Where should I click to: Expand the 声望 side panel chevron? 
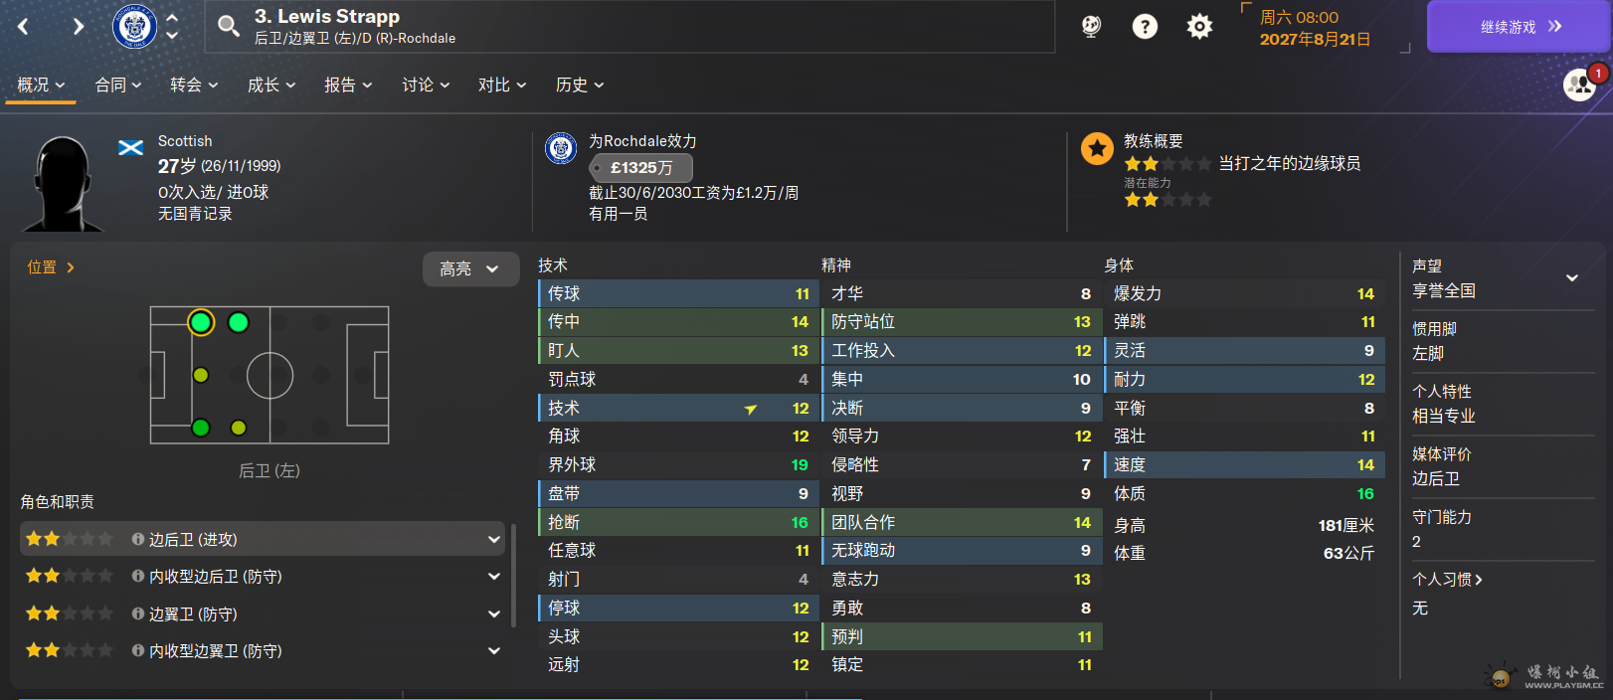pyautogui.click(x=1572, y=278)
